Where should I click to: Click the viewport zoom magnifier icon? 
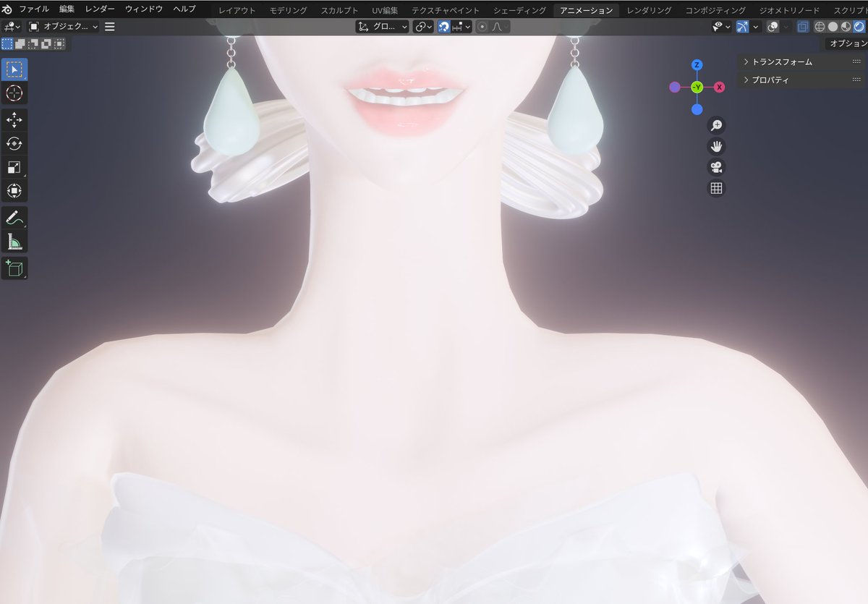[716, 125]
